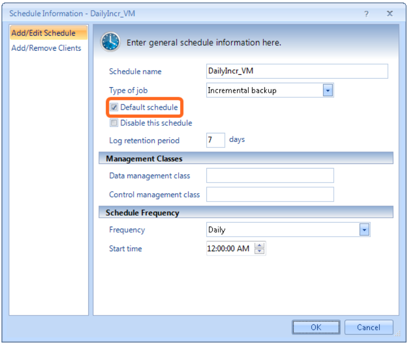Click the Cancel button
Image resolution: width=409 pixels, height=344 pixels.
pos(368,327)
